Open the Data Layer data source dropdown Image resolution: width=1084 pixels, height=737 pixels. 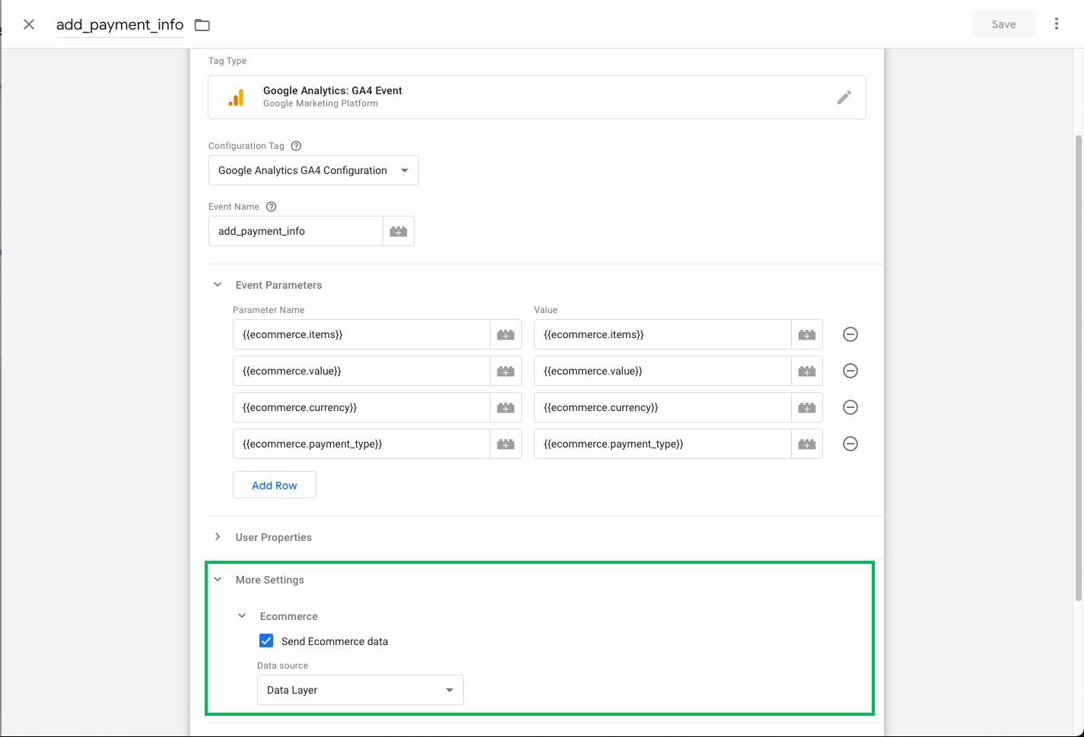point(361,690)
